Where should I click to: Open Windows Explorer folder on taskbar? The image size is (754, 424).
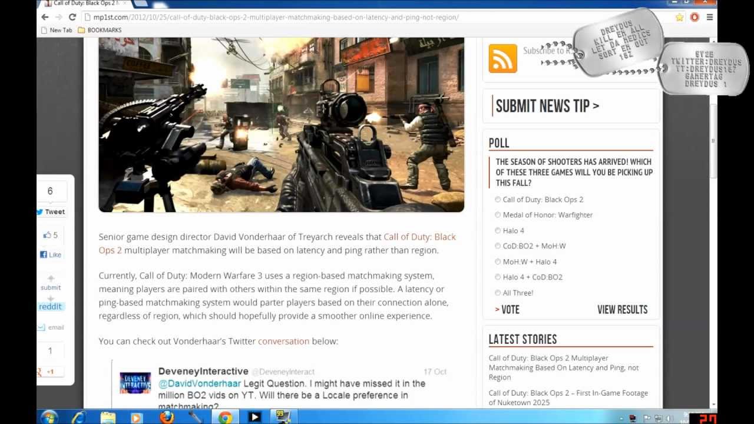[108, 417]
